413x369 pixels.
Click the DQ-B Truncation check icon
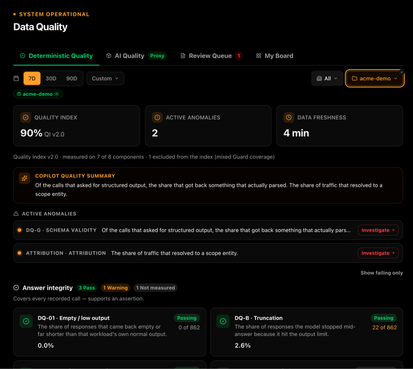pos(223,321)
